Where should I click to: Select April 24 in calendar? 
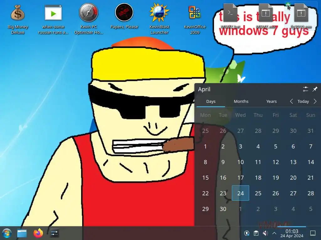tap(240, 193)
